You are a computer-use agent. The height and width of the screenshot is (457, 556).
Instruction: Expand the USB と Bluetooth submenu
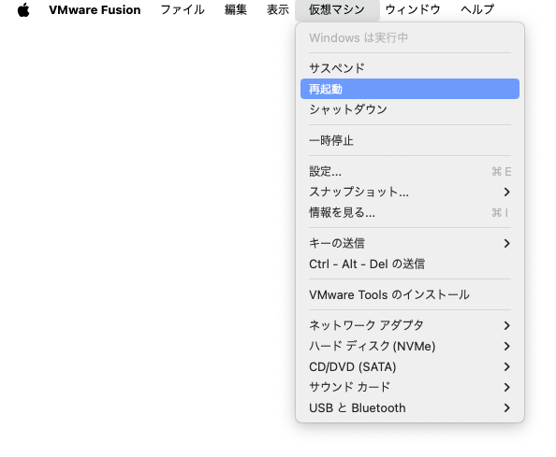(x=410, y=407)
